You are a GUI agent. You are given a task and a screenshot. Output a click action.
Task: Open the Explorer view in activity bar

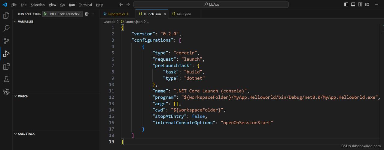6,16
